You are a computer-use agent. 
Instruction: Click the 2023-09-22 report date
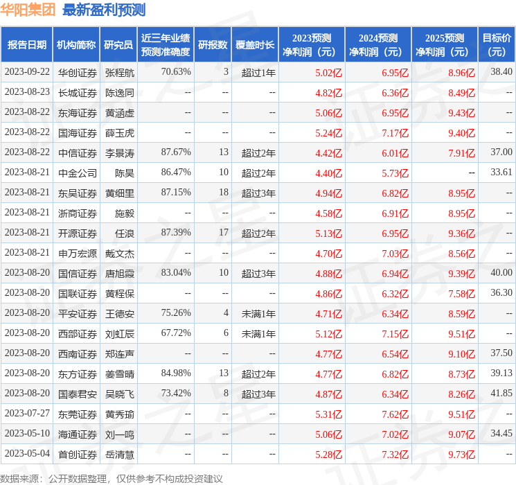click(27, 71)
